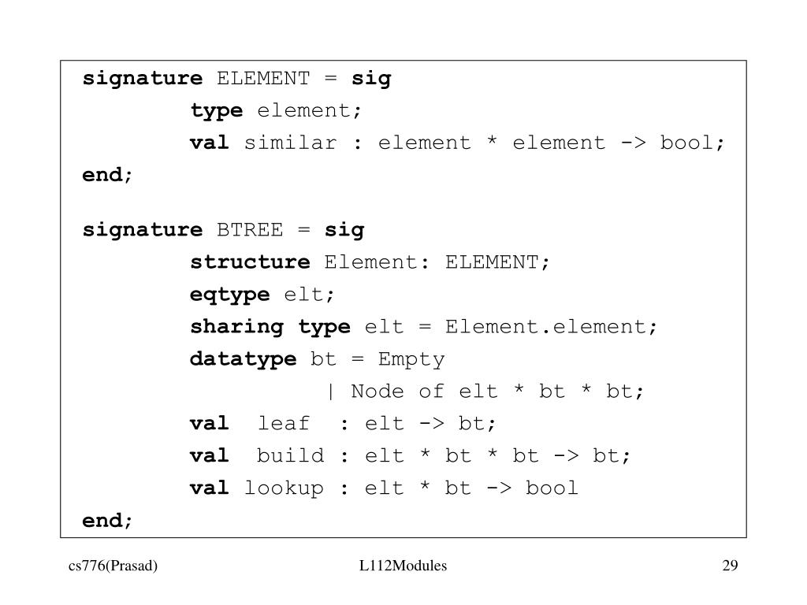Click the word ELEMENT in first signature
807x605 pixels.
263,79
